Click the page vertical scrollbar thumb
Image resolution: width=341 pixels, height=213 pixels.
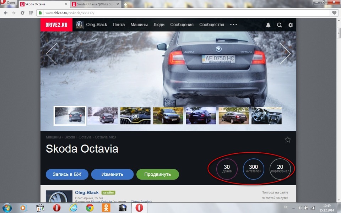point(339,33)
